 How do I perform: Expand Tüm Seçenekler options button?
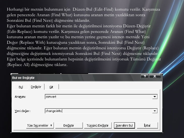pos(40,125)
